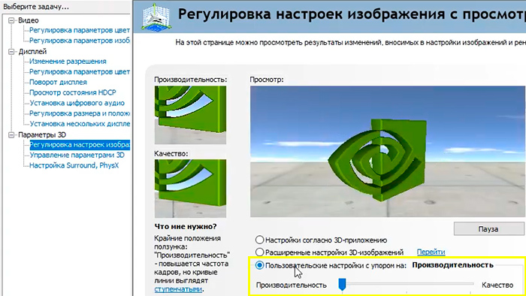Image resolution: width=526 pixels, height=296 pixels.
Task: Open Управление параметрами 3D item
Action: [77, 155]
